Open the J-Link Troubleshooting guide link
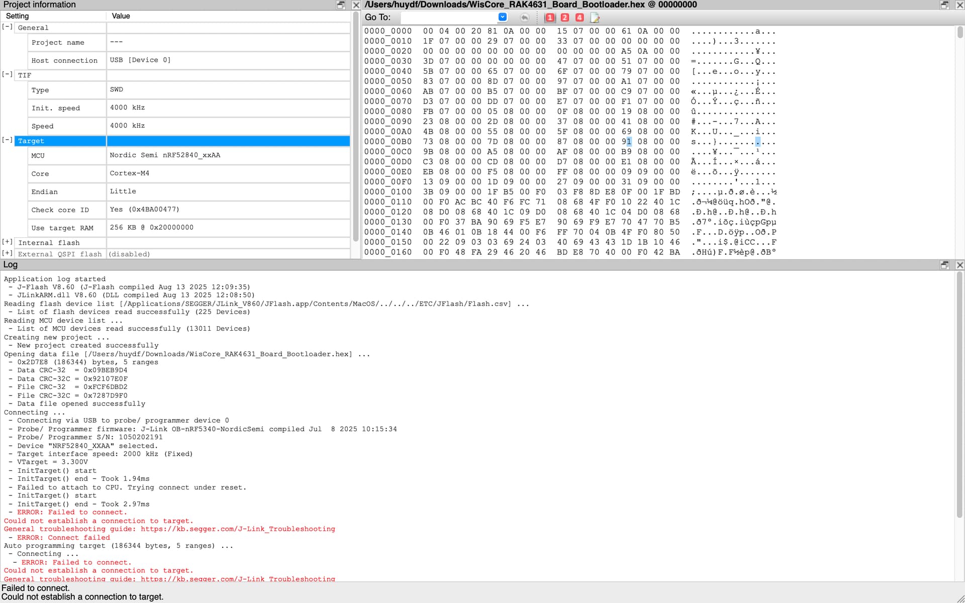Image resolution: width=965 pixels, height=603 pixels. [238, 529]
